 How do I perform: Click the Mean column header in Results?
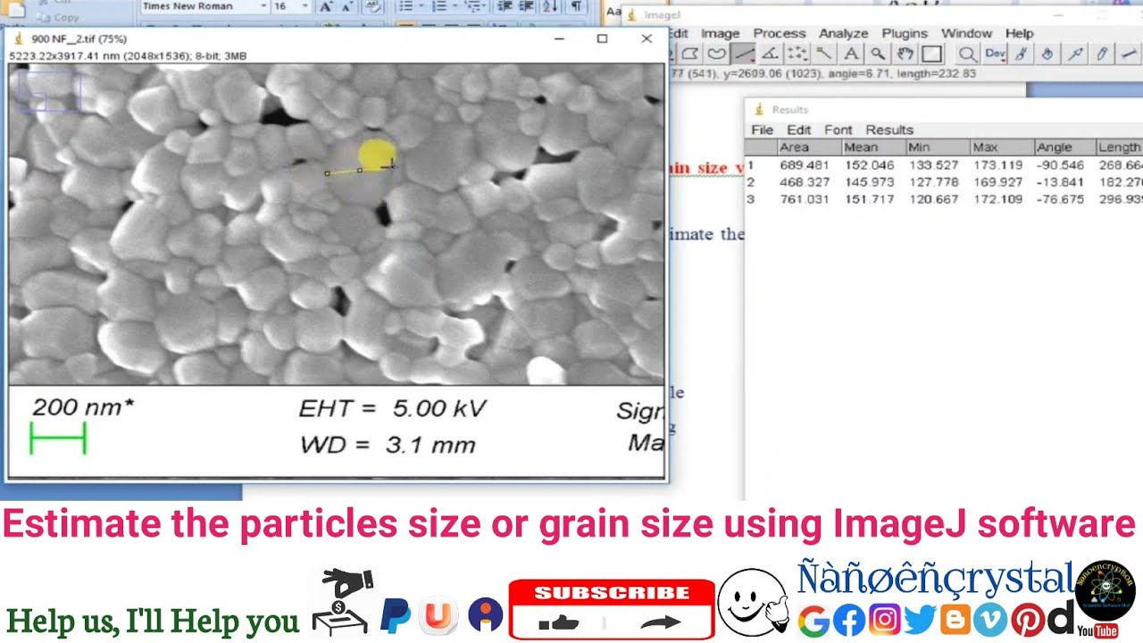point(872,147)
